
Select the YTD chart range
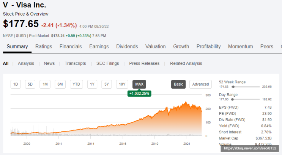click(76, 84)
